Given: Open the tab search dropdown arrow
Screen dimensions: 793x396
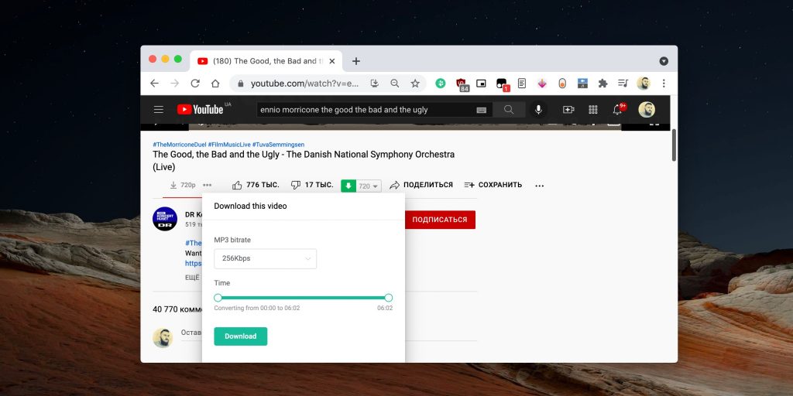Looking at the screenshot, I should [x=664, y=61].
